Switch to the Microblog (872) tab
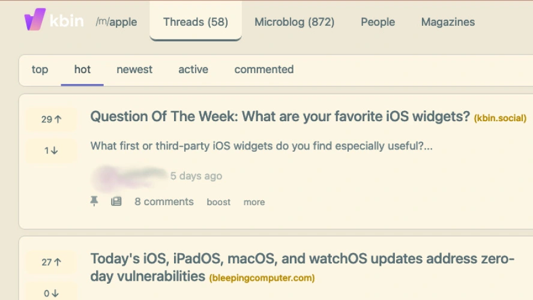This screenshot has width=533, height=300. pyautogui.click(x=294, y=22)
